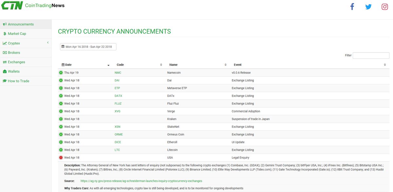Sort table by Event column header
The image size is (393, 192).
pyautogui.click(x=309, y=65)
